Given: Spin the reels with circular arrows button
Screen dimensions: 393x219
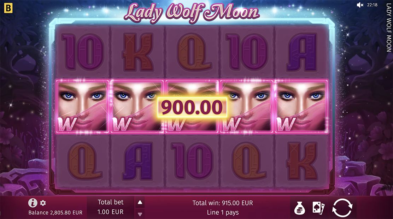Looking at the screenshot, I should point(342,208).
